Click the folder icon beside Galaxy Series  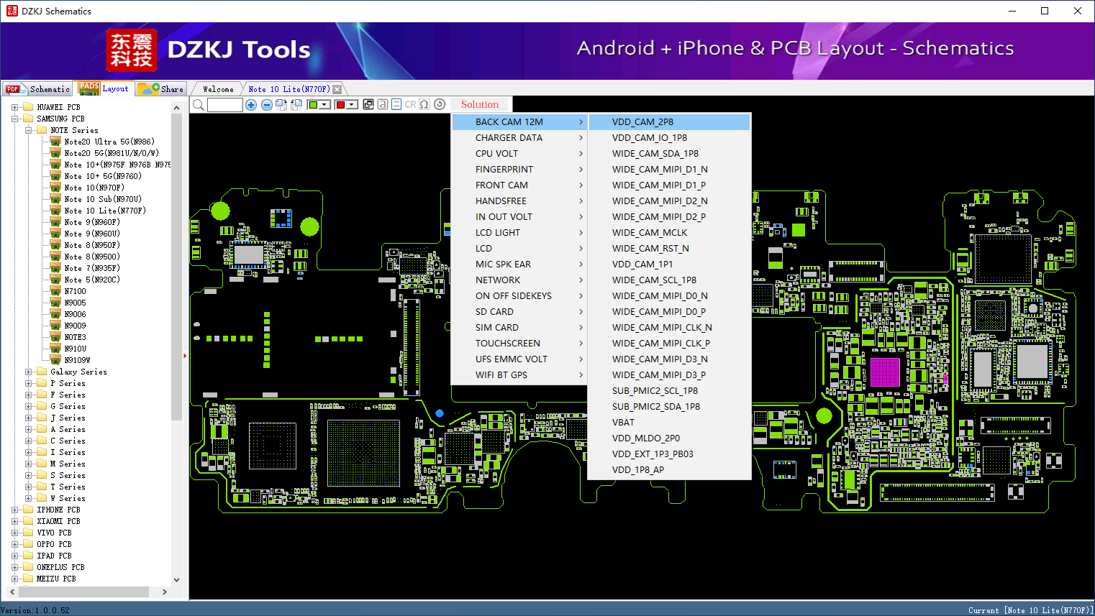42,372
